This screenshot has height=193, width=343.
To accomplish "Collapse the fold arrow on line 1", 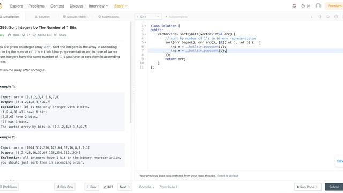I will pos(145,26).
